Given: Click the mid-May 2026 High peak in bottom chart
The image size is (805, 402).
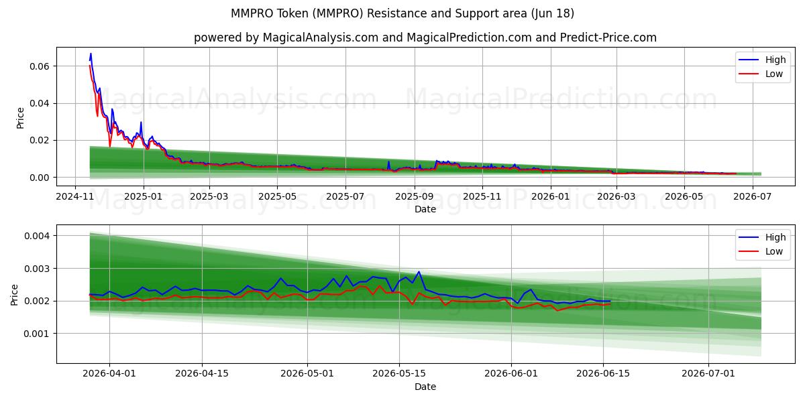Looking at the screenshot, I should tap(419, 272).
